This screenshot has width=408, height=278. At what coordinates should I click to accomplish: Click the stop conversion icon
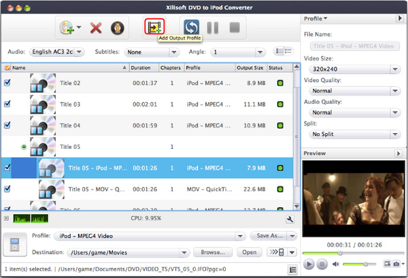tap(235, 28)
